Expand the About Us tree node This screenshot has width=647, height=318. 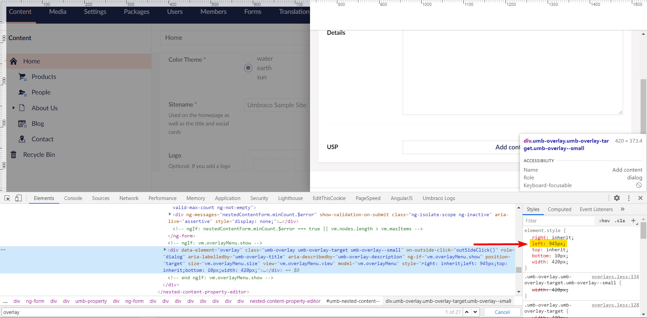tap(13, 108)
